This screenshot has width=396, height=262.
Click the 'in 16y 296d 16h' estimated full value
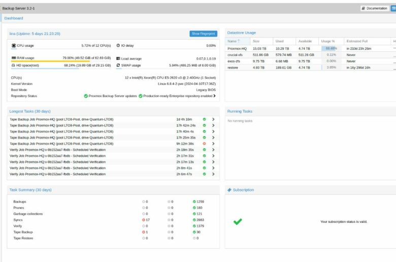358,68
